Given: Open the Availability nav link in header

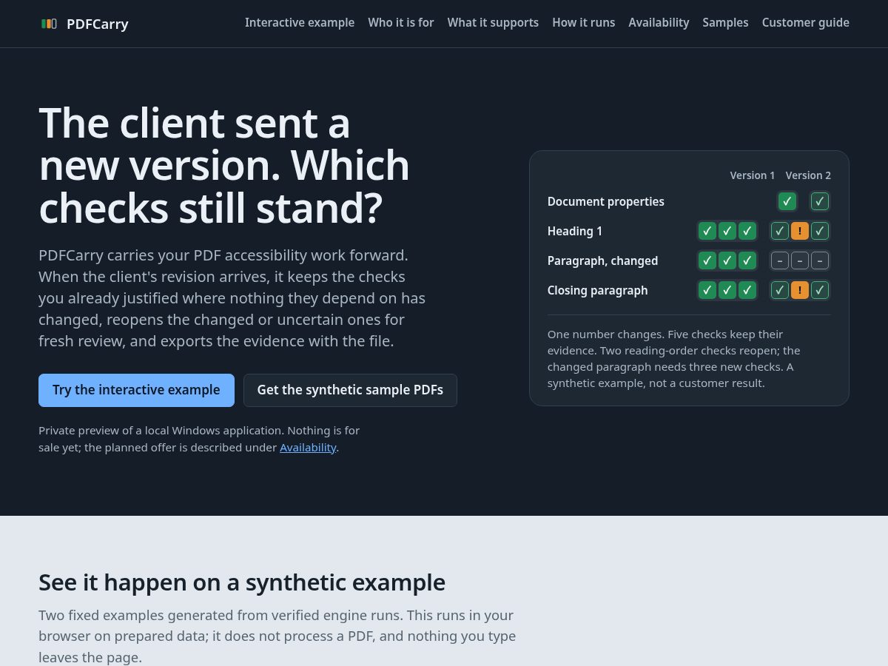Looking at the screenshot, I should click(659, 22).
